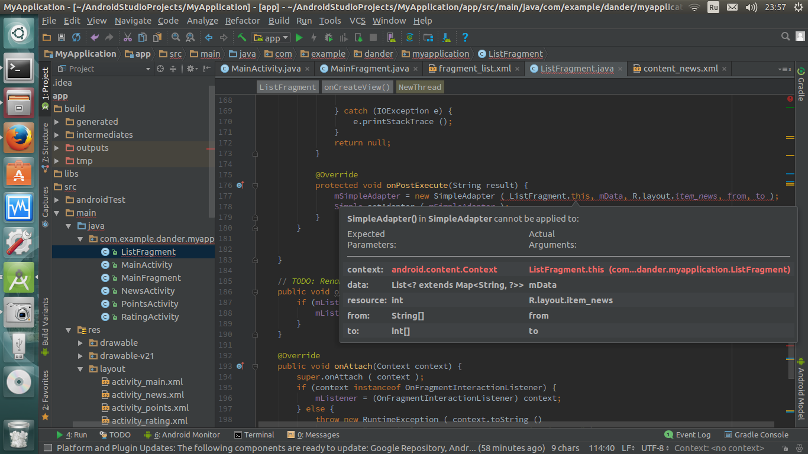
Task: Click the Copy toolbar icon
Action: point(142,37)
